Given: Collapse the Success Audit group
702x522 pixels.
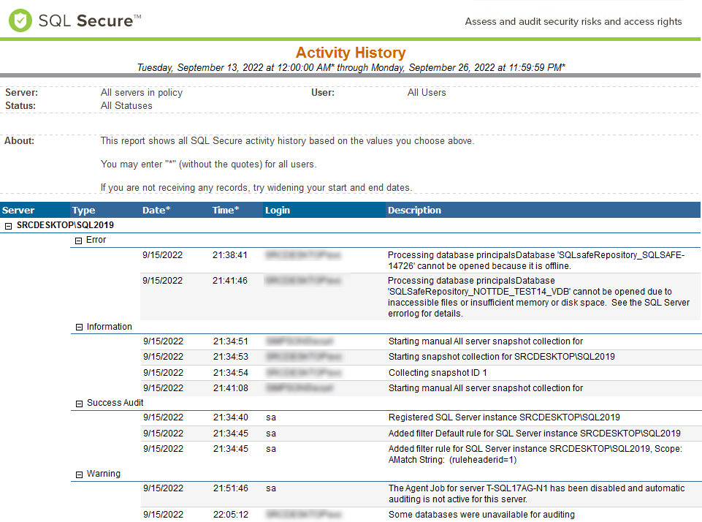Looking at the screenshot, I should 79,404.
